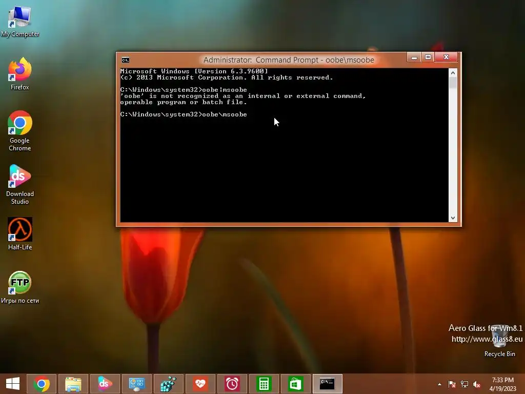525x394 pixels.
Task: Maximize the Command Prompt window
Action: pyautogui.click(x=428, y=57)
